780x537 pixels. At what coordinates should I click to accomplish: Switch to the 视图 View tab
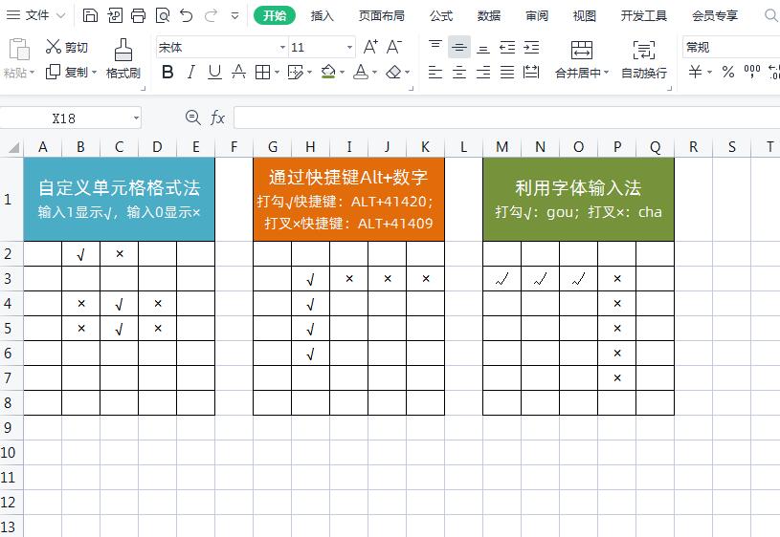point(584,16)
